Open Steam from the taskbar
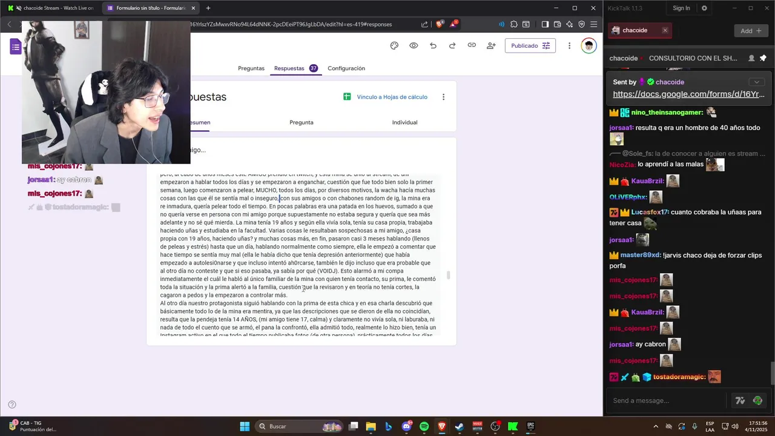Image resolution: width=775 pixels, height=436 pixels. (x=460, y=426)
